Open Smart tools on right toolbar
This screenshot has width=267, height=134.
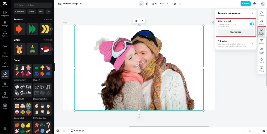(x=262, y=51)
